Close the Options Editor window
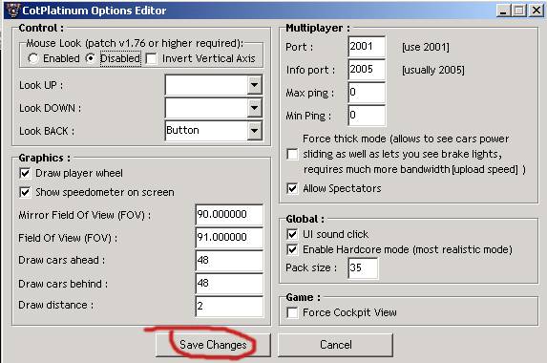The width and height of the screenshot is (547, 363). coord(536,11)
